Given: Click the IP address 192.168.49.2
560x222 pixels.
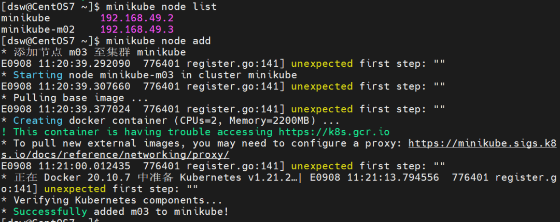Looking at the screenshot, I should pyautogui.click(x=137, y=18).
